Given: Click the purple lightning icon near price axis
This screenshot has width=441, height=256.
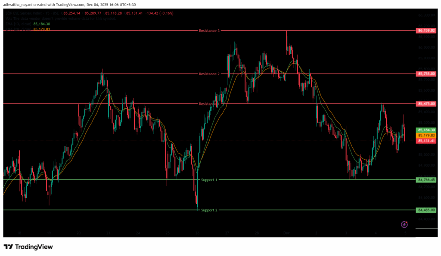Looking at the screenshot, I should 404,224.
